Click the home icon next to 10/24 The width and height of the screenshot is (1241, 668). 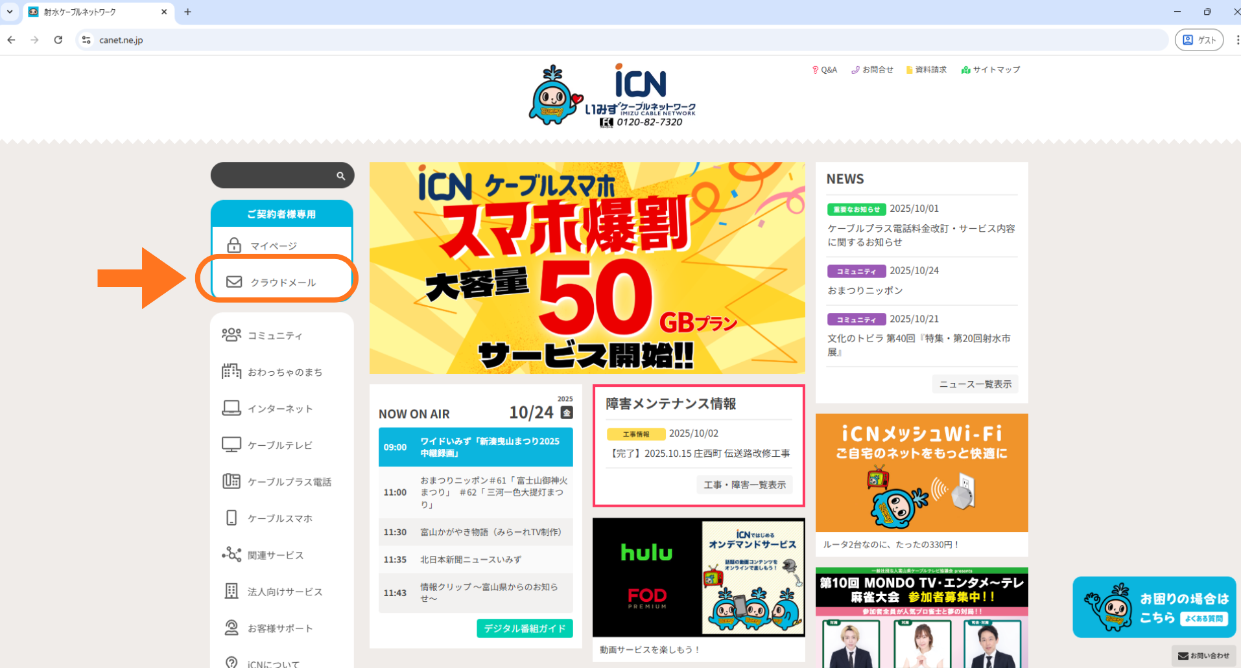(x=566, y=413)
